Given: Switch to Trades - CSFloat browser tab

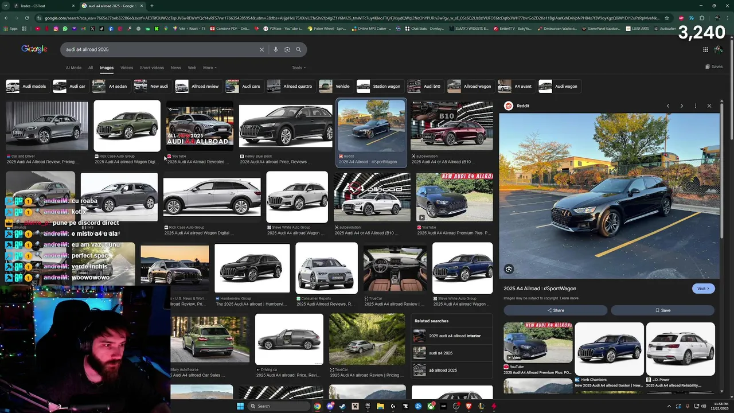Looking at the screenshot, I should (x=39, y=6).
